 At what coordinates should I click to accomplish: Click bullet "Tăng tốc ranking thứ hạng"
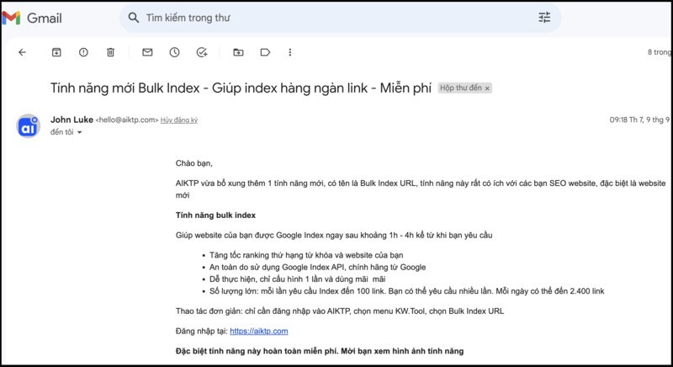click(306, 255)
